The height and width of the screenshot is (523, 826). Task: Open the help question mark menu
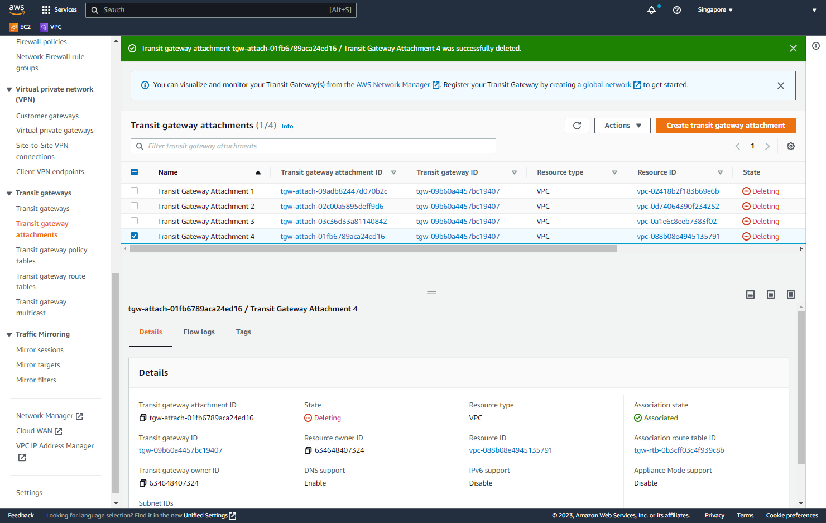[677, 10]
